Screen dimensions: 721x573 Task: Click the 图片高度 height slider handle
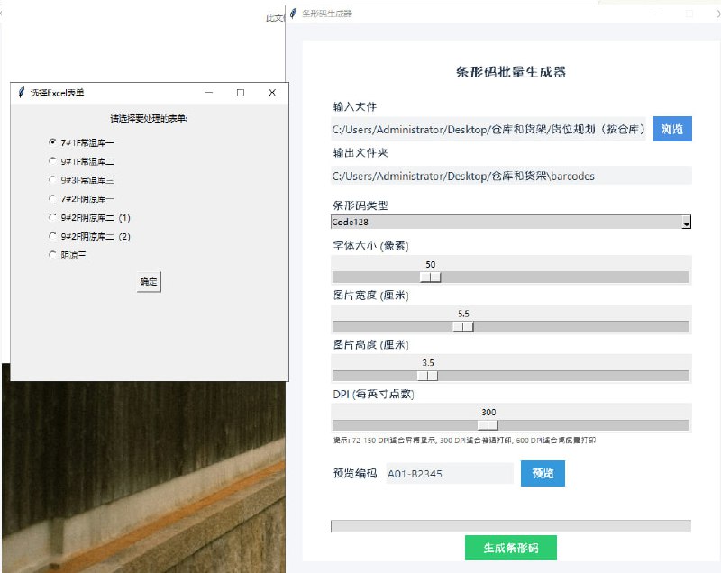point(428,376)
